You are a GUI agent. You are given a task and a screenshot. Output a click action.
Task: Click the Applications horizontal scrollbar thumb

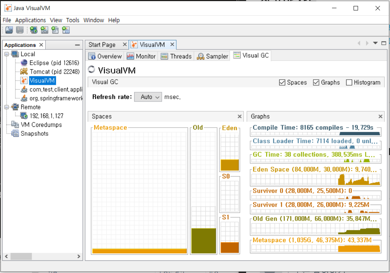[x=21, y=256]
